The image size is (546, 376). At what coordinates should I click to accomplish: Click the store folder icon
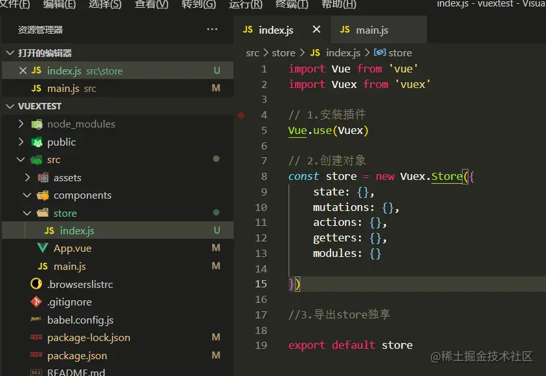[x=43, y=212]
